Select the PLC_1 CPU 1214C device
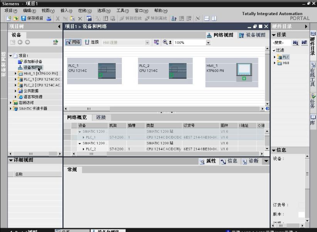Image resolution: width=317 pixels, height=232 pixels. 94,71
